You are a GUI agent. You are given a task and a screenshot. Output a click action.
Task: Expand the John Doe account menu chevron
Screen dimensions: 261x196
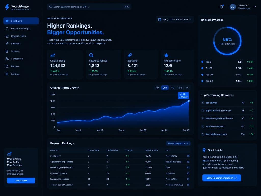pos(255,7)
